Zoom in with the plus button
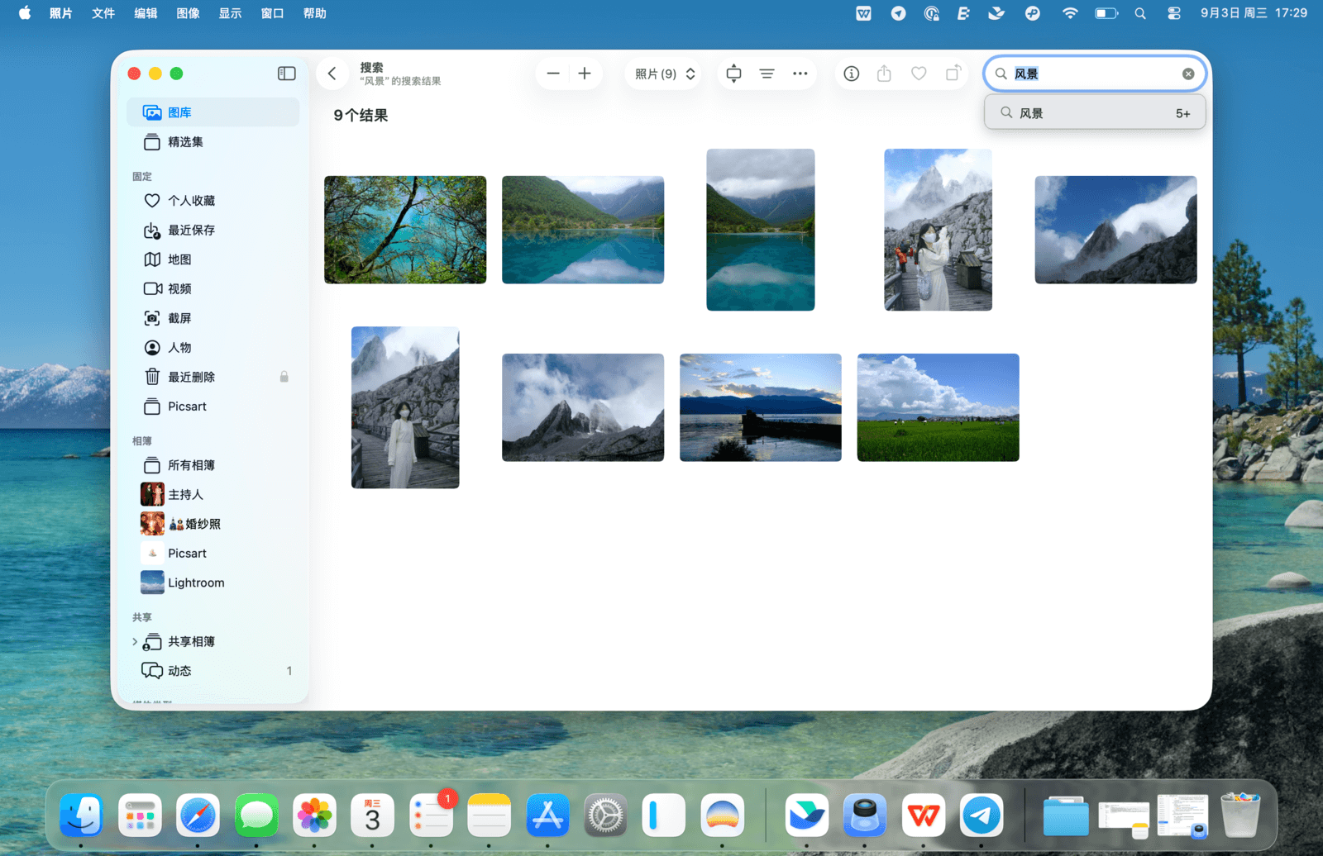 pyautogui.click(x=585, y=74)
